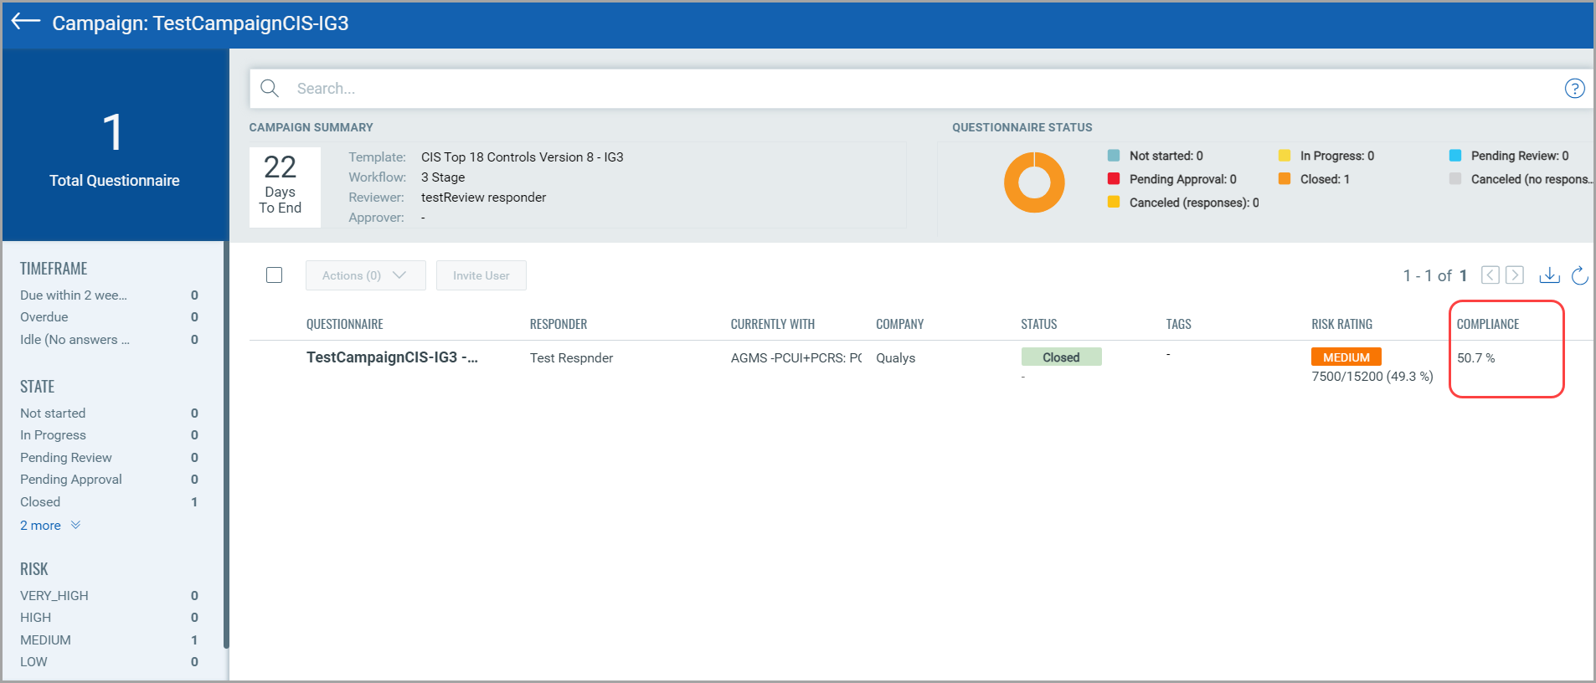Viewport: 1596px width, 683px height.
Task: Focus the Search input field
Action: (921, 88)
